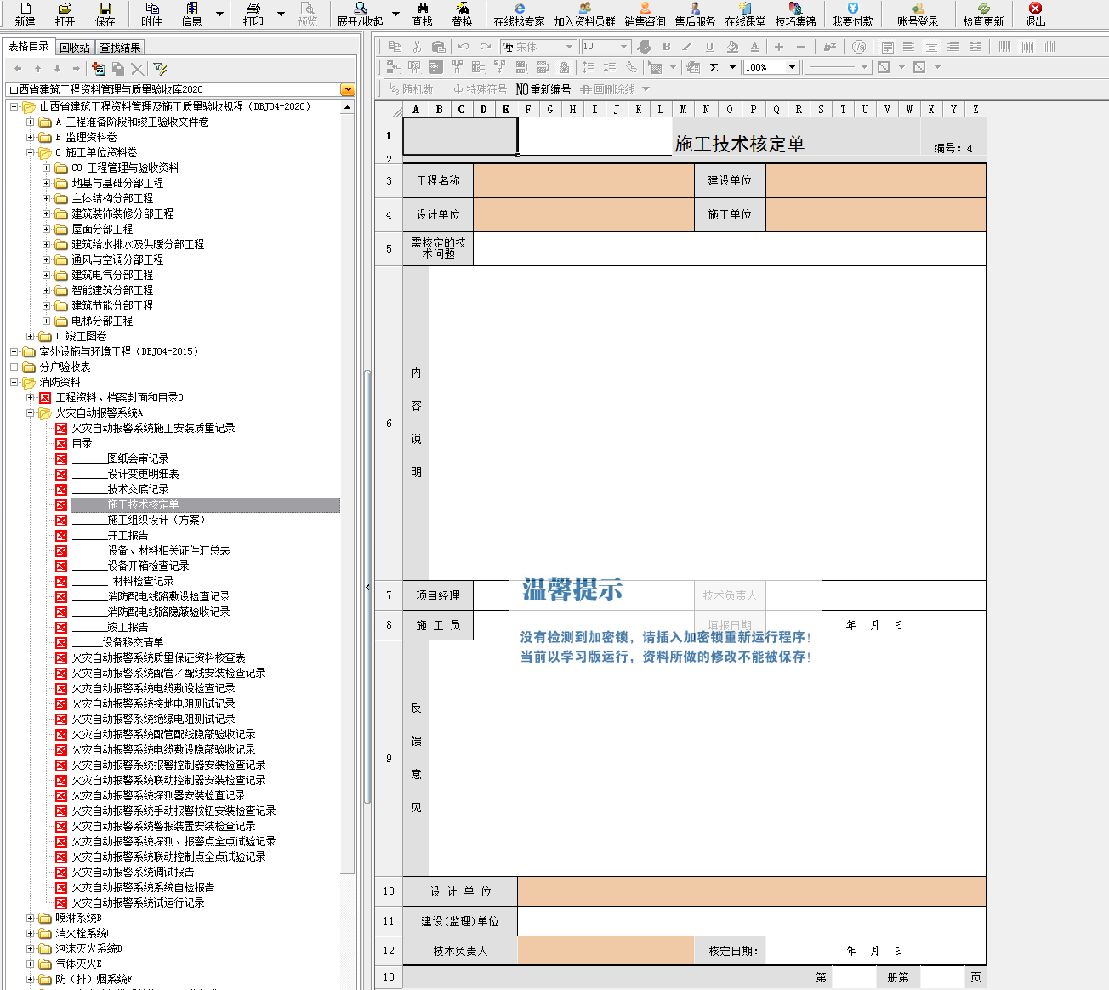Click the 账号登录 account login icon
The width and height of the screenshot is (1109, 990).
pyautogui.click(x=918, y=14)
